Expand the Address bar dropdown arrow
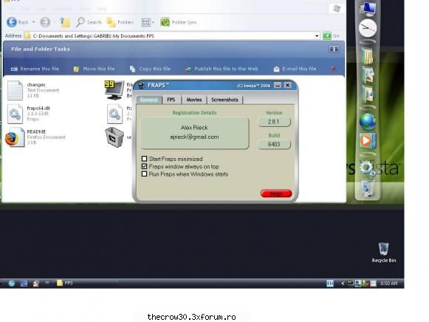The width and height of the screenshot is (429, 322). click(317, 36)
